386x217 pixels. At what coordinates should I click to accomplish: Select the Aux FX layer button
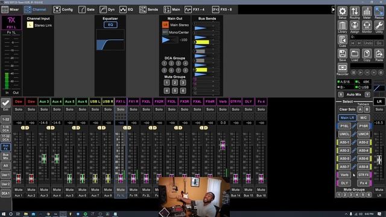[5, 147]
